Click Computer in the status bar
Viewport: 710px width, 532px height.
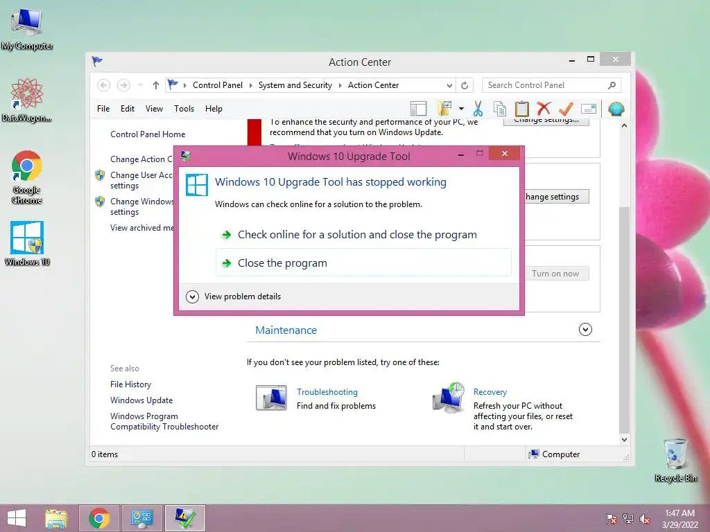(x=554, y=454)
